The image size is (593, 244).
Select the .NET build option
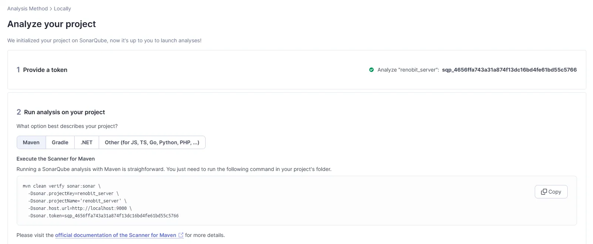86,142
